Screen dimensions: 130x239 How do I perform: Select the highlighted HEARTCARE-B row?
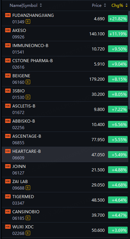(x=65, y=155)
